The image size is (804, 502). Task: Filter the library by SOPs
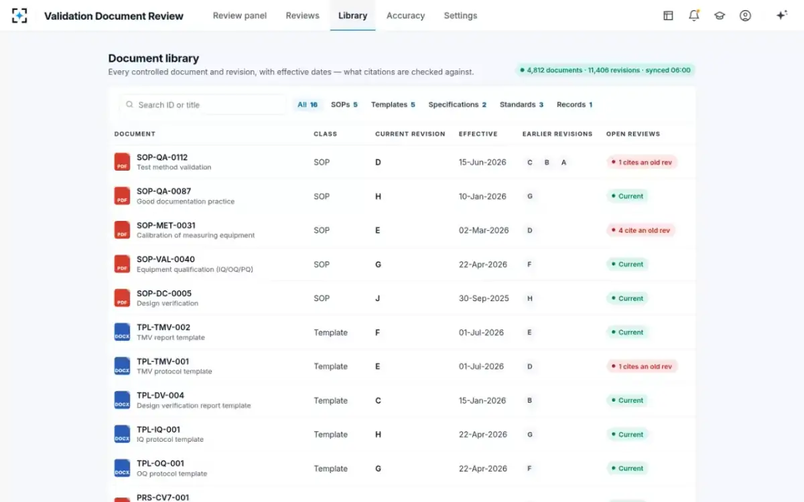coord(344,104)
